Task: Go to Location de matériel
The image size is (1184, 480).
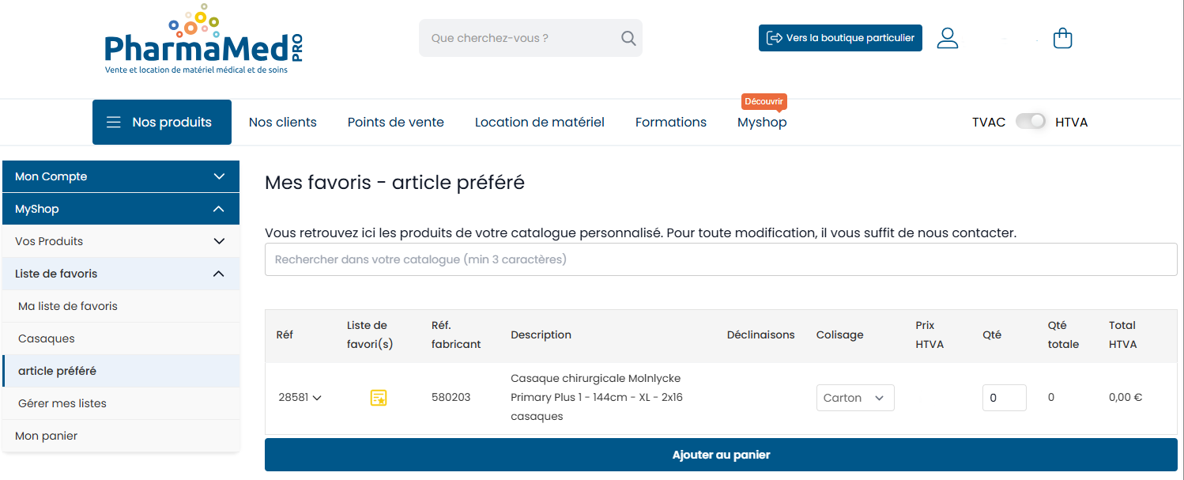Action: tap(539, 122)
